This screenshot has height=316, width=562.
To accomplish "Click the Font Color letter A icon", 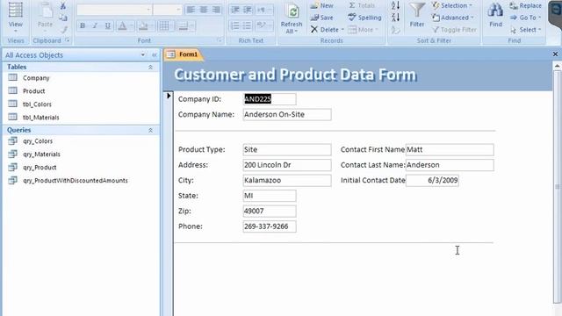I will click(x=122, y=25).
